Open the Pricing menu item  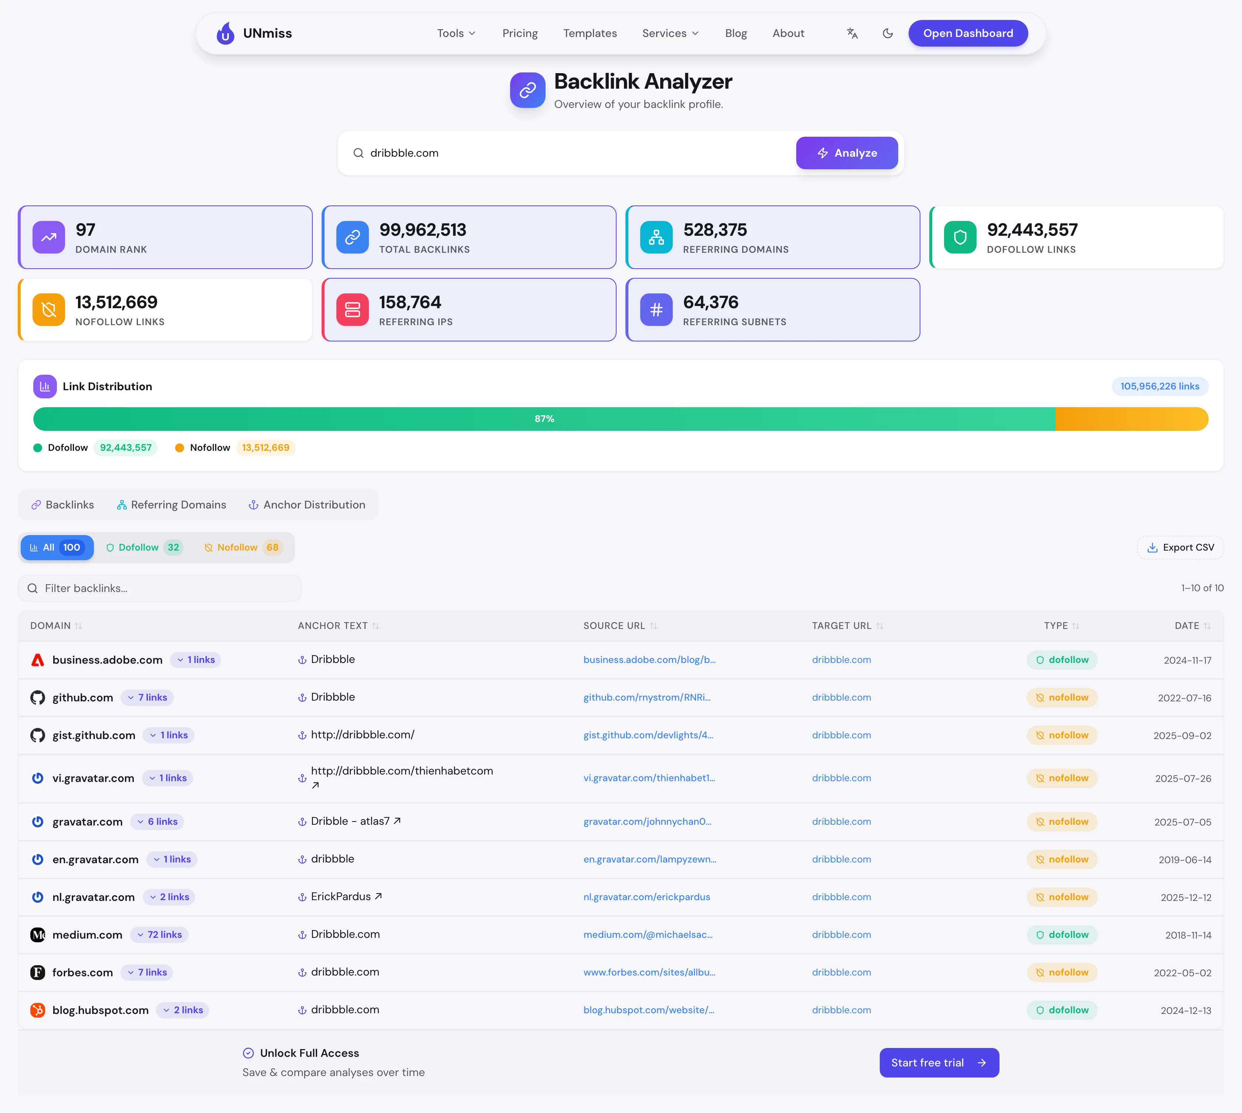point(520,33)
